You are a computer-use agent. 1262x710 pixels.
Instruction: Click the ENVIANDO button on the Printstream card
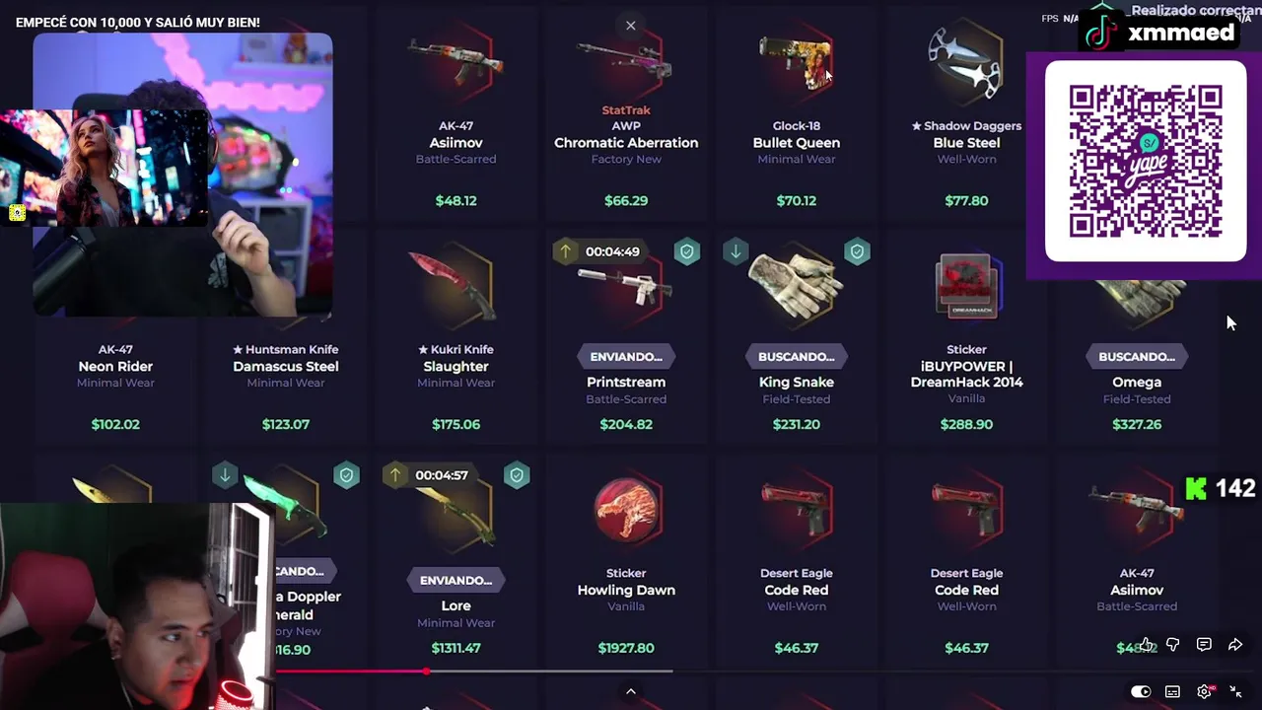626,357
